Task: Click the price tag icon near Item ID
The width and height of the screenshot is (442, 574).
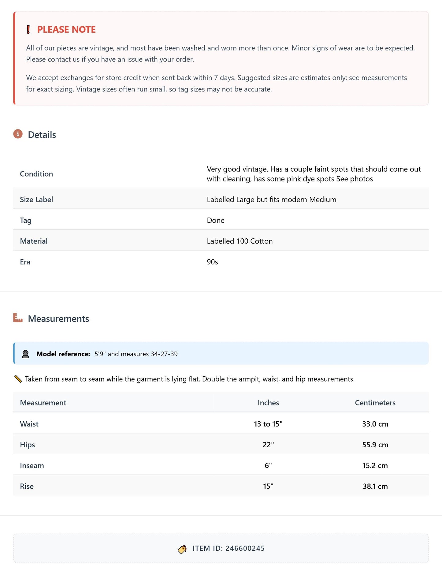Action: (x=182, y=549)
